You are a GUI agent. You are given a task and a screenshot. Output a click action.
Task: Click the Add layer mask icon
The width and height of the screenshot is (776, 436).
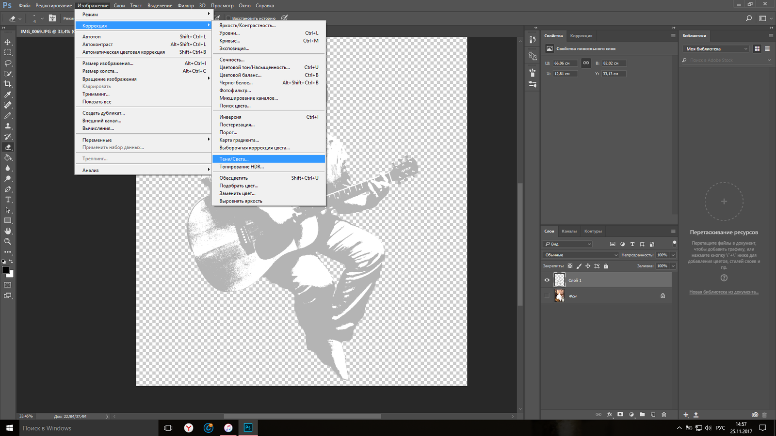click(620, 415)
